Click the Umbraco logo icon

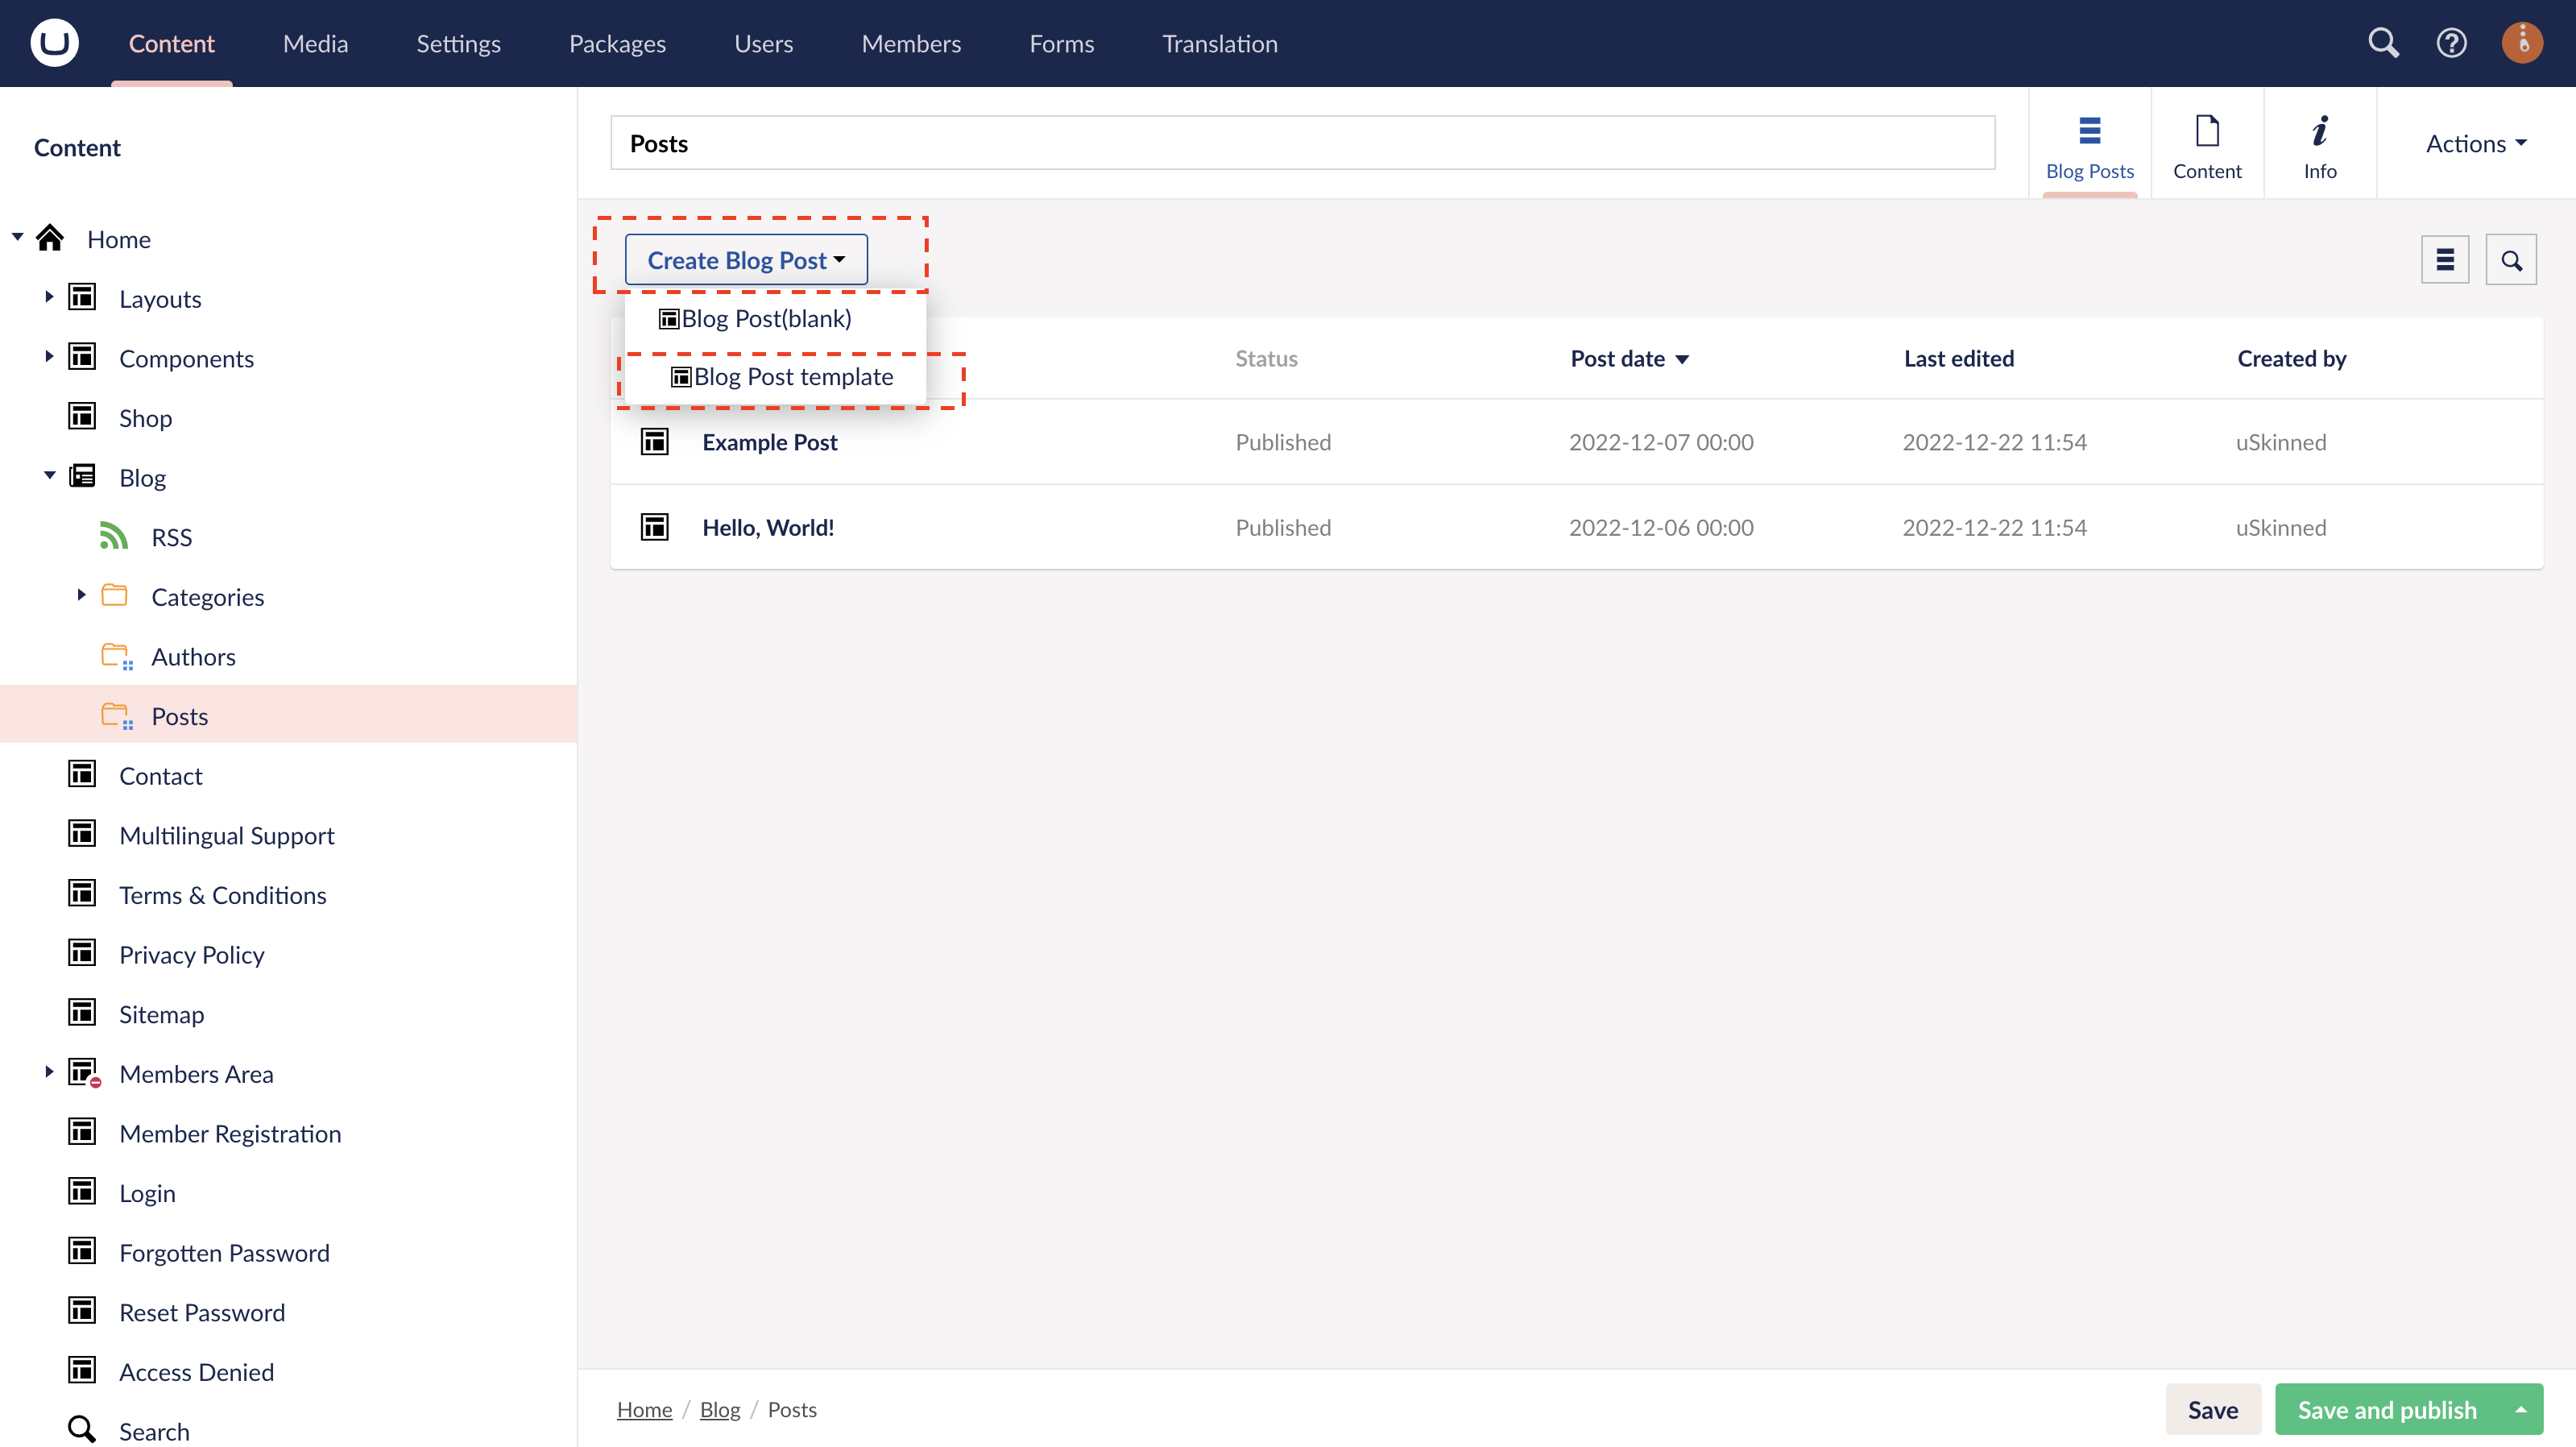pos(54,43)
